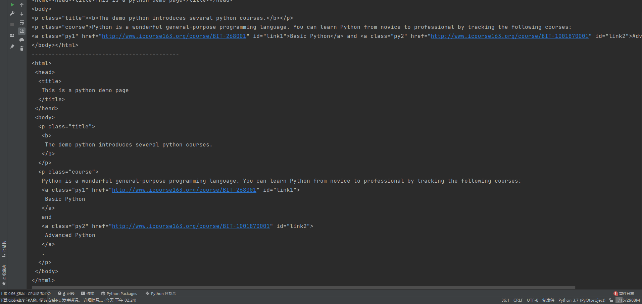Screen dimensions: 642x304
Task: Jump down the stack trace with the down arrow
Action: 22,14
